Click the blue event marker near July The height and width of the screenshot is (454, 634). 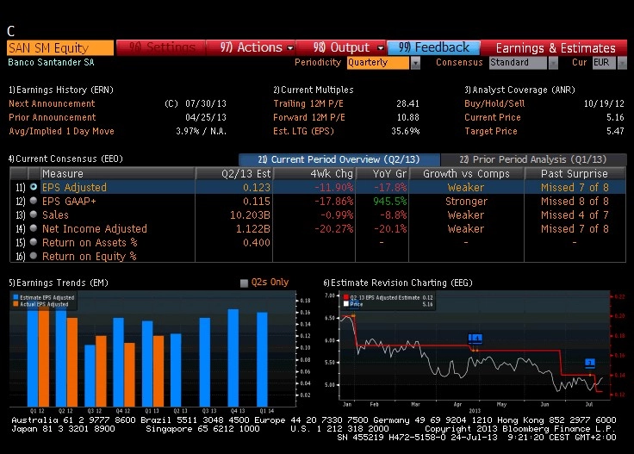(x=590, y=363)
